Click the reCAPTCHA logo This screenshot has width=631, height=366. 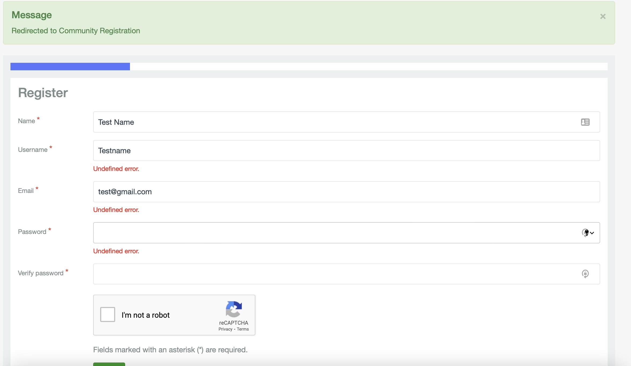click(x=234, y=309)
